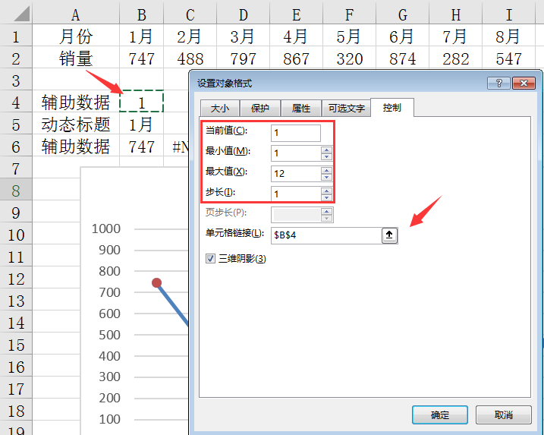Switch to the 大小 tab
The image size is (544, 435).
click(219, 109)
